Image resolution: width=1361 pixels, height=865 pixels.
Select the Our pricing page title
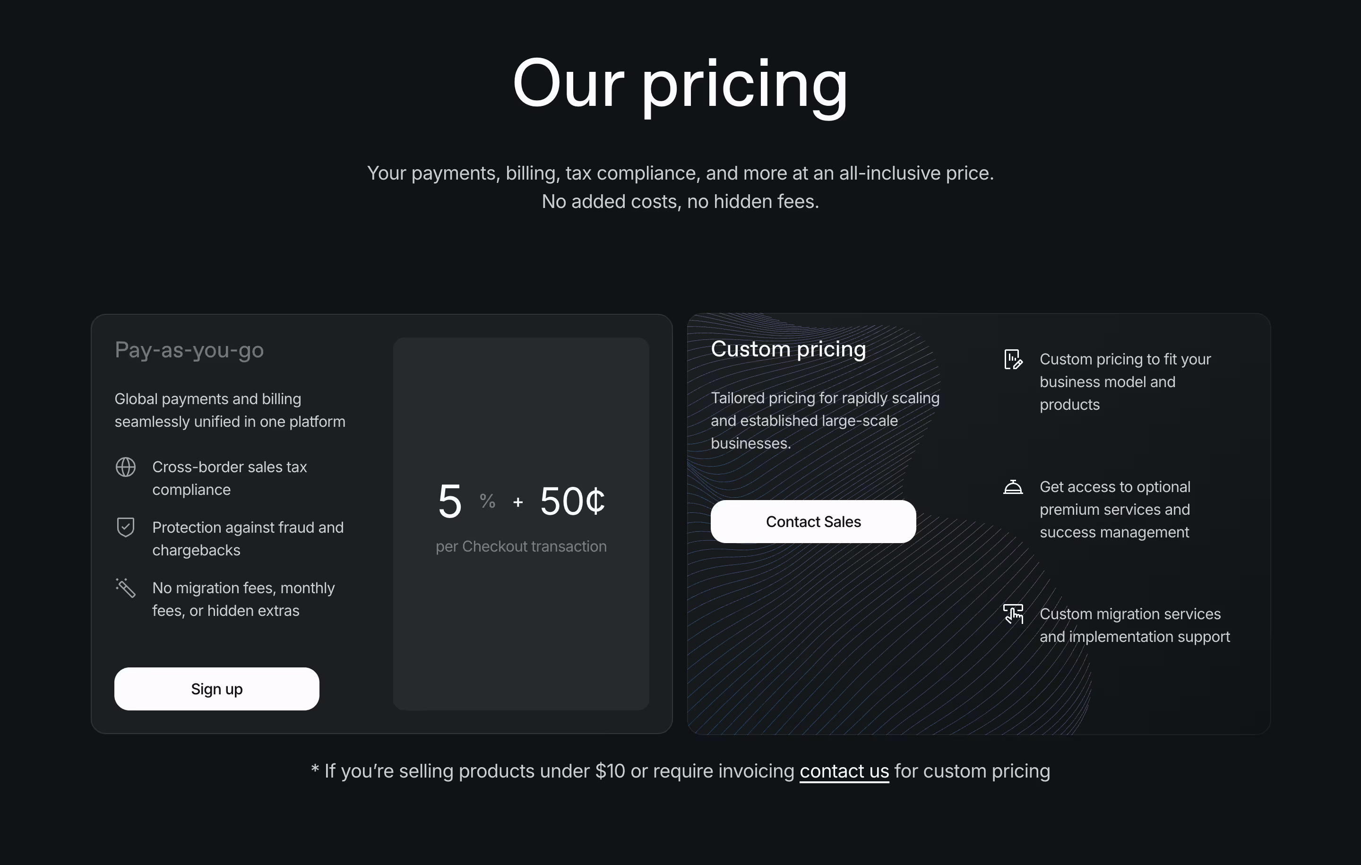pyautogui.click(x=680, y=85)
